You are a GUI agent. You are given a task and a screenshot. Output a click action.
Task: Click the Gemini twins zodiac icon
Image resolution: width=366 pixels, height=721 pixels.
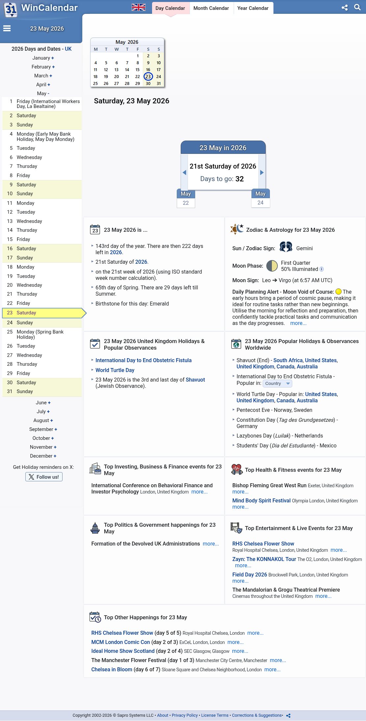point(286,247)
